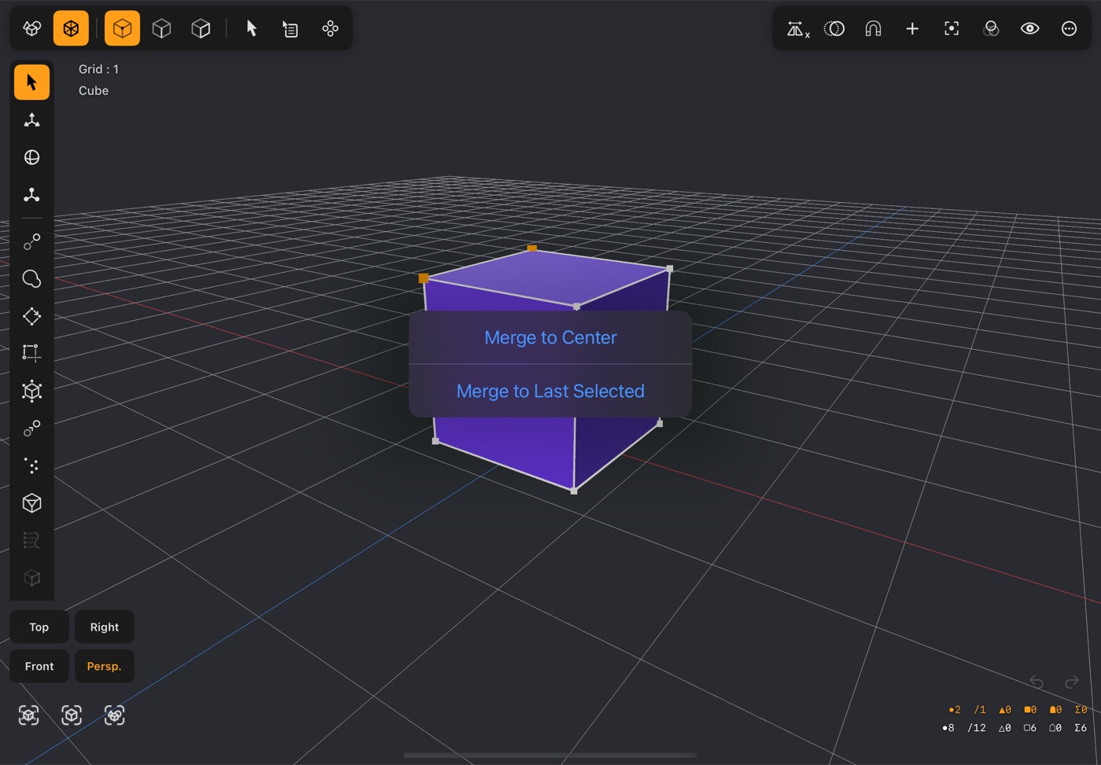The width and height of the screenshot is (1101, 765).
Task: Select the cube extrude tool
Action: (x=31, y=391)
